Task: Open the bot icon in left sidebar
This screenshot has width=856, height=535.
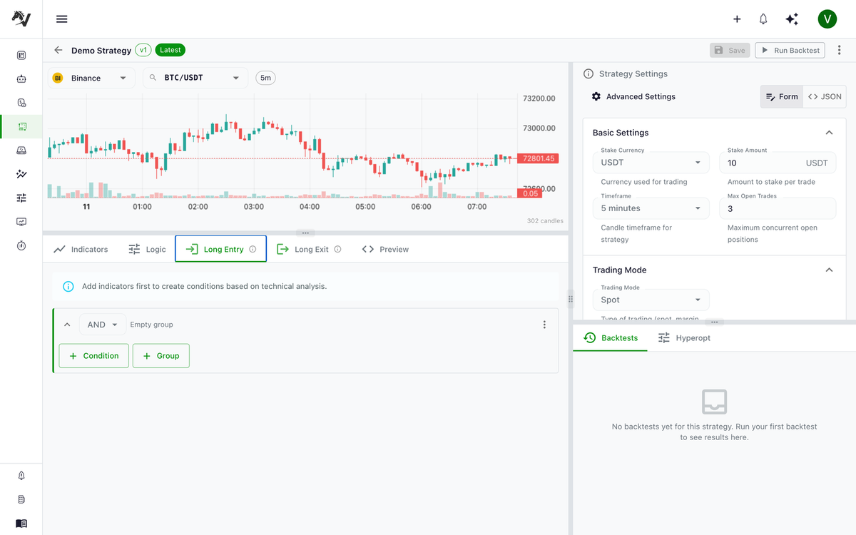Action: [21, 79]
